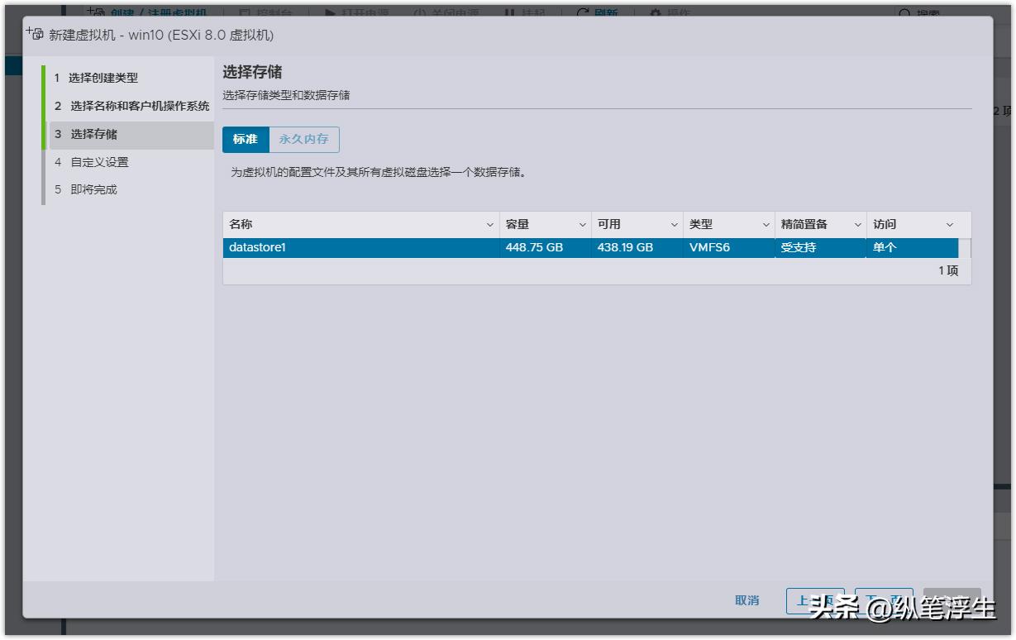This screenshot has width=1016, height=640.
Task: Select the 标准 storage tab
Action: pyautogui.click(x=245, y=139)
